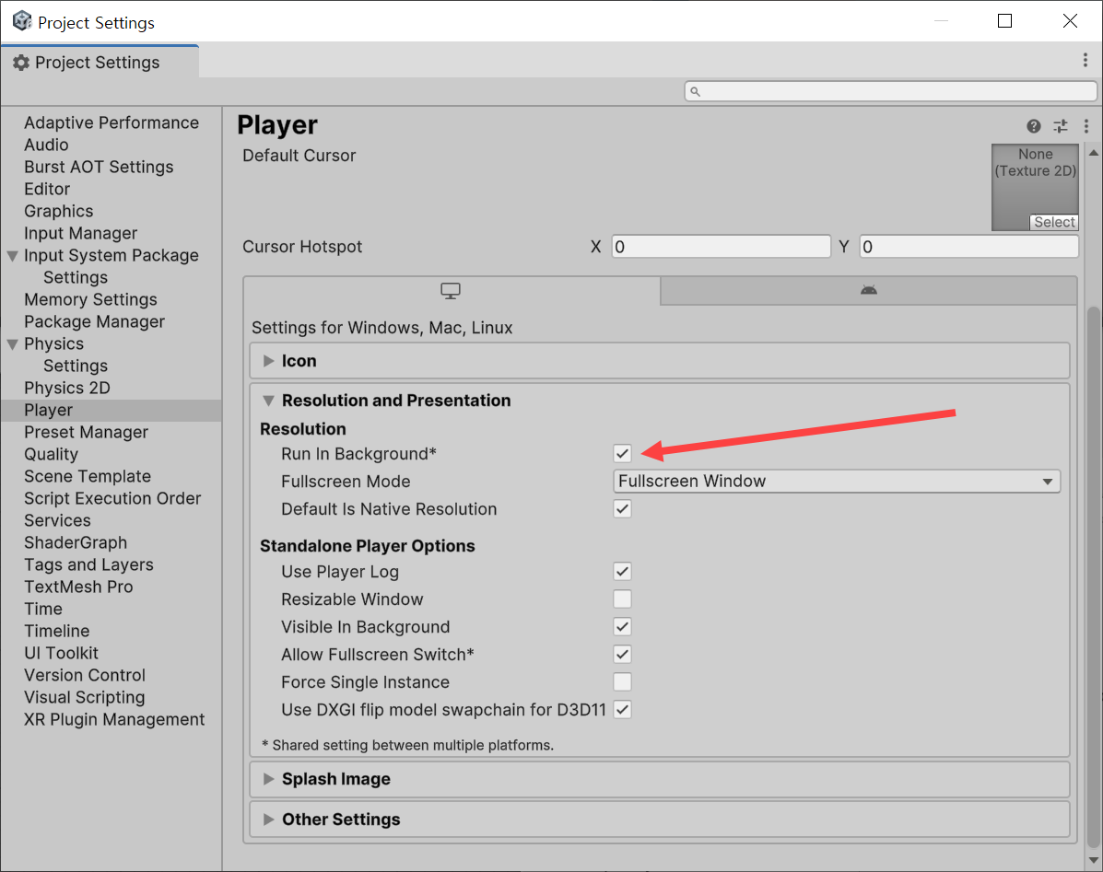1103x872 pixels.
Task: Switch to the desktop platform settings tab
Action: tap(451, 290)
